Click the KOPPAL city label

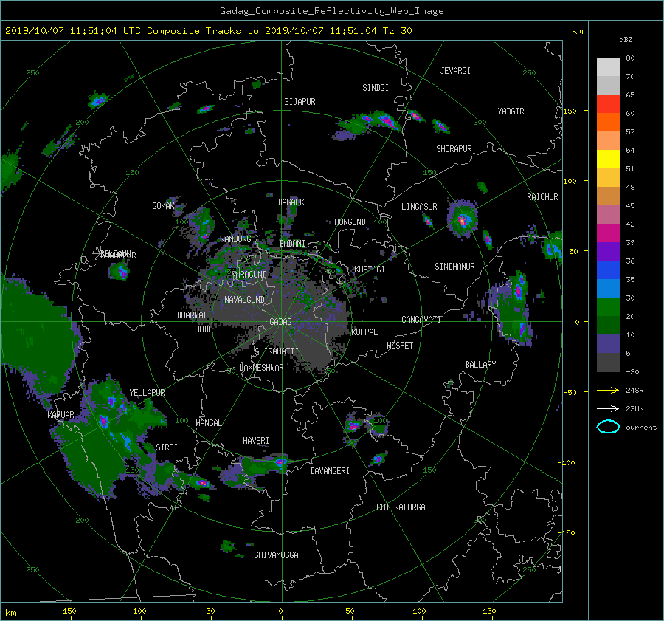(x=364, y=332)
